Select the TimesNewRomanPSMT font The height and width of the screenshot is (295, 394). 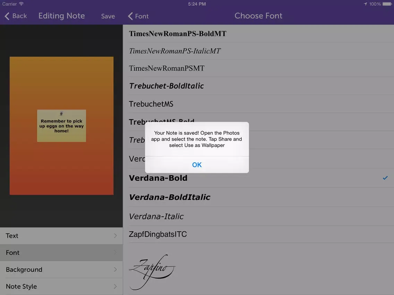[258, 68]
